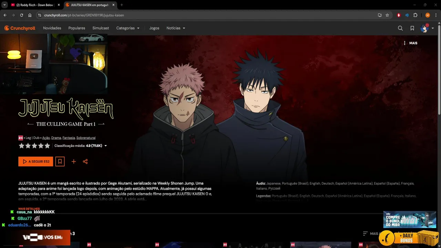
Task: Open the Crunchyroll search magnifier
Action: (400, 28)
